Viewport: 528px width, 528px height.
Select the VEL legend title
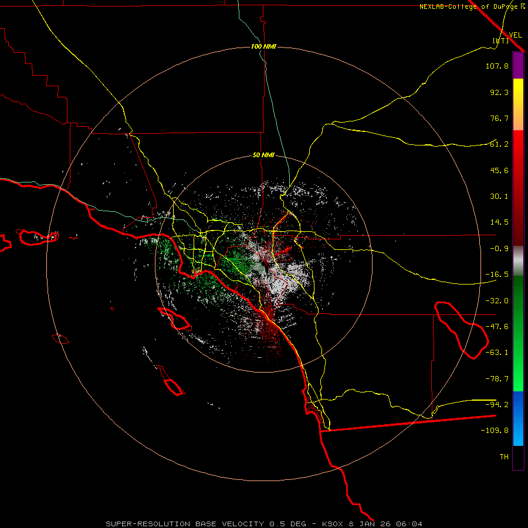coord(515,35)
